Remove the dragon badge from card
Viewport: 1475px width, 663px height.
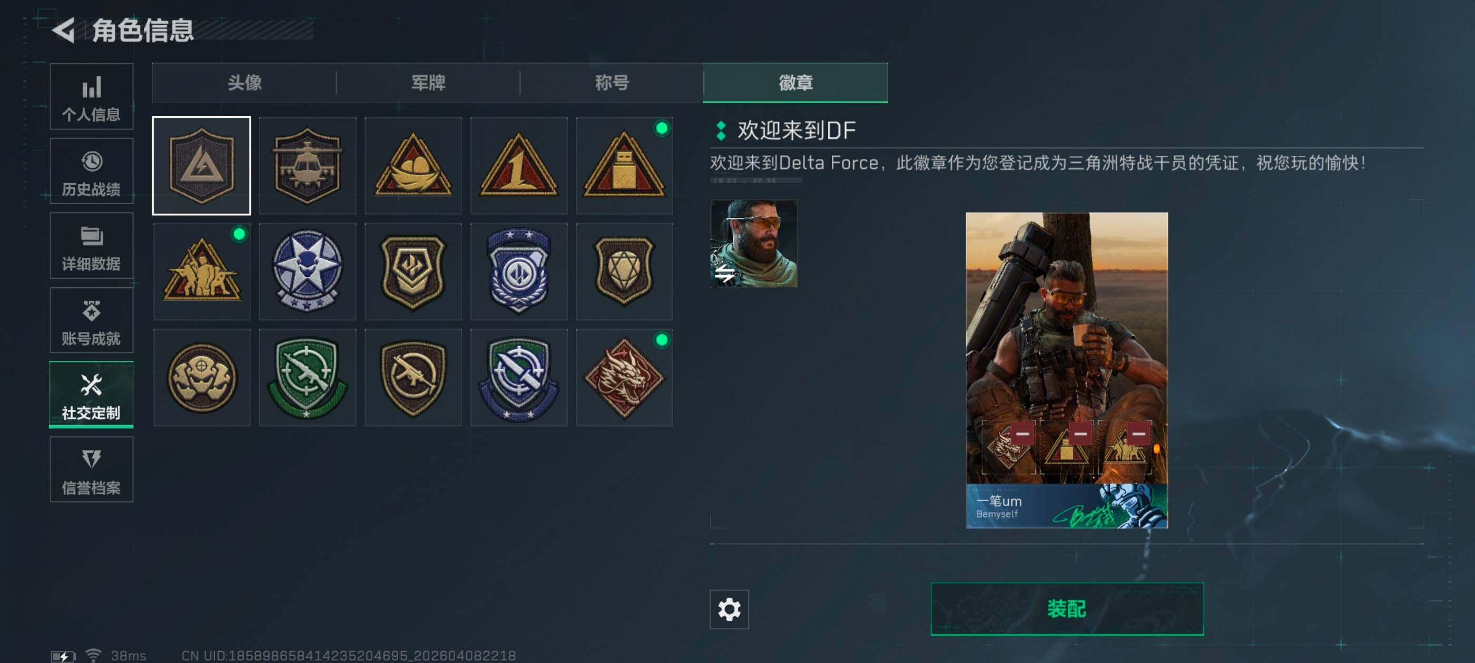(1022, 433)
